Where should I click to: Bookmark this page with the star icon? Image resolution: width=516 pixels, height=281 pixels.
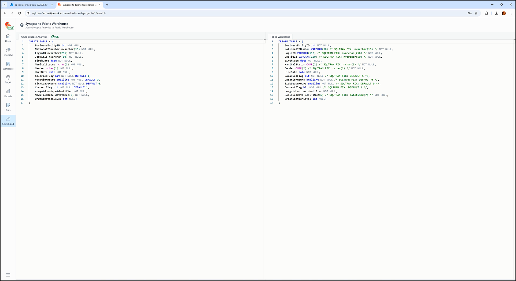(x=476, y=13)
